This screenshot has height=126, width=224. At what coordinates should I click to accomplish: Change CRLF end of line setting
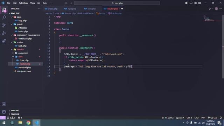tap(197, 118)
